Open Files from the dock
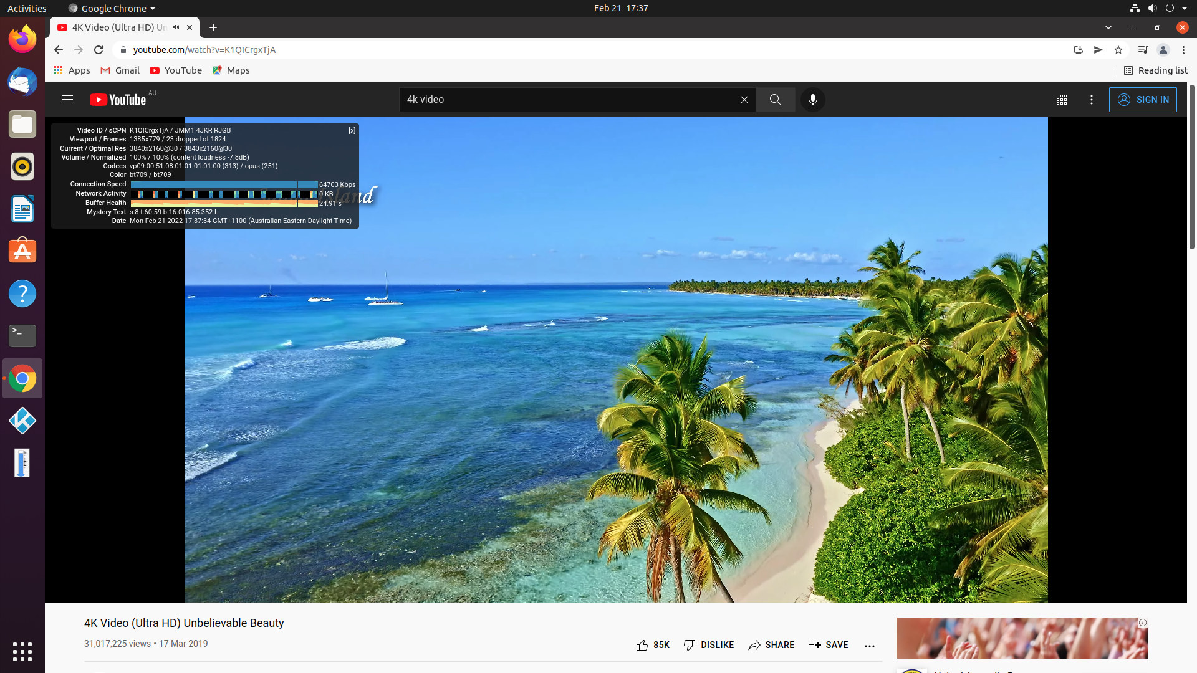The height and width of the screenshot is (673, 1197). pyautogui.click(x=22, y=124)
